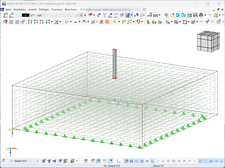The height and width of the screenshot is (168, 225).
Task: Click the cyan swatch beside Global XYZ
Action: click(x=8, y=161)
